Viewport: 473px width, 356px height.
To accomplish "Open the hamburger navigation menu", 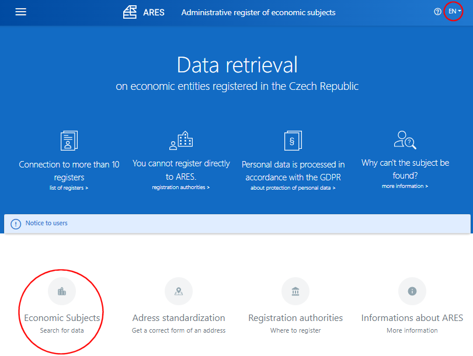I will [21, 12].
